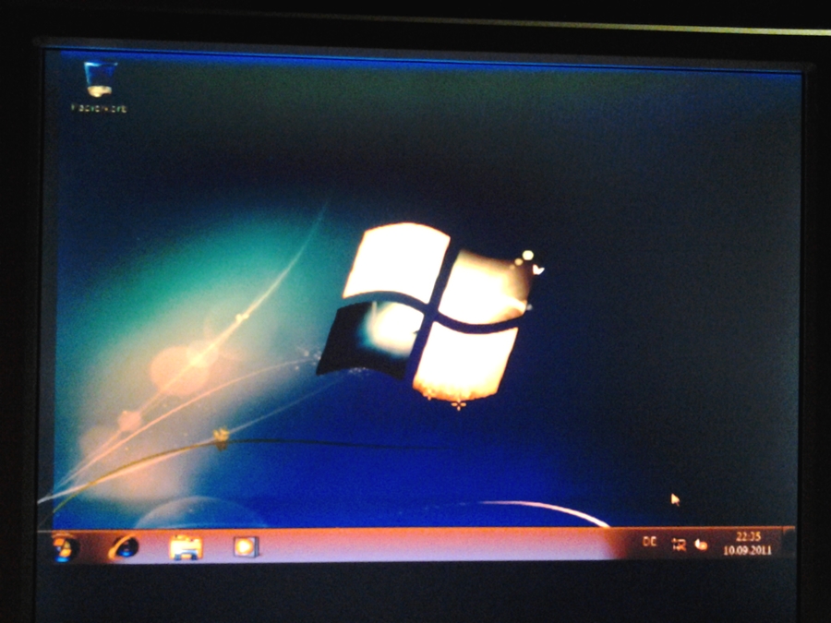Click the Show desktop button at taskbar end
Screen dimensions: 831x623
click(x=789, y=542)
